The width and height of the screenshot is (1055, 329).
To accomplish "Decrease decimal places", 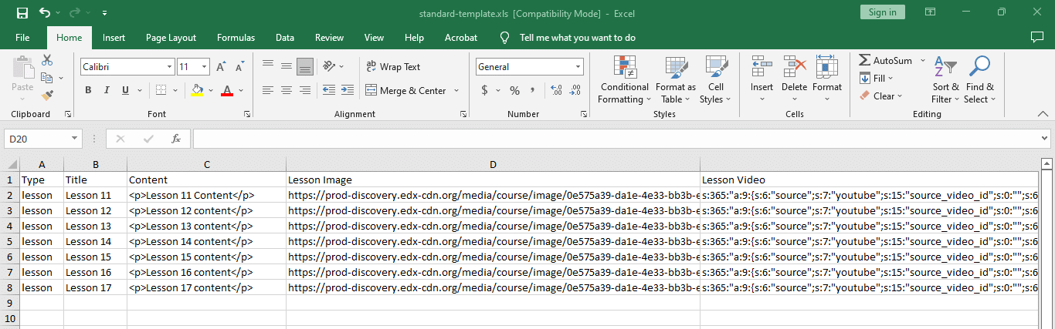I will coord(575,91).
